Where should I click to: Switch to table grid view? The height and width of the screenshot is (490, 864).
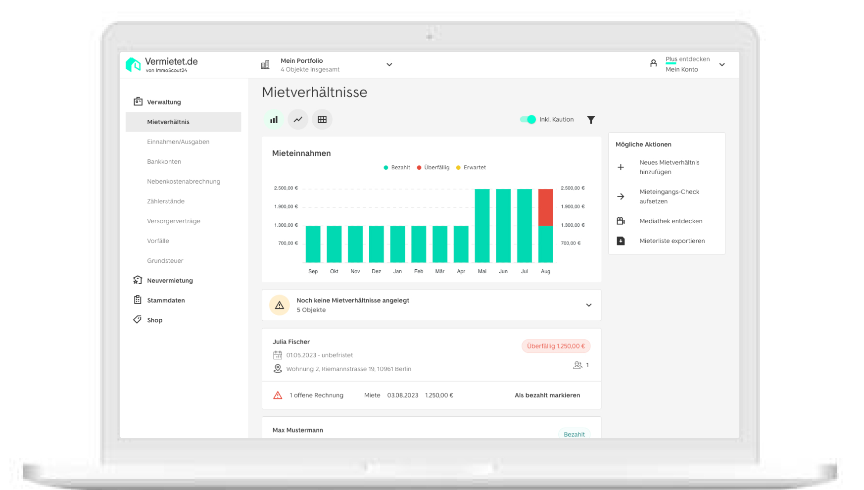[x=322, y=119]
